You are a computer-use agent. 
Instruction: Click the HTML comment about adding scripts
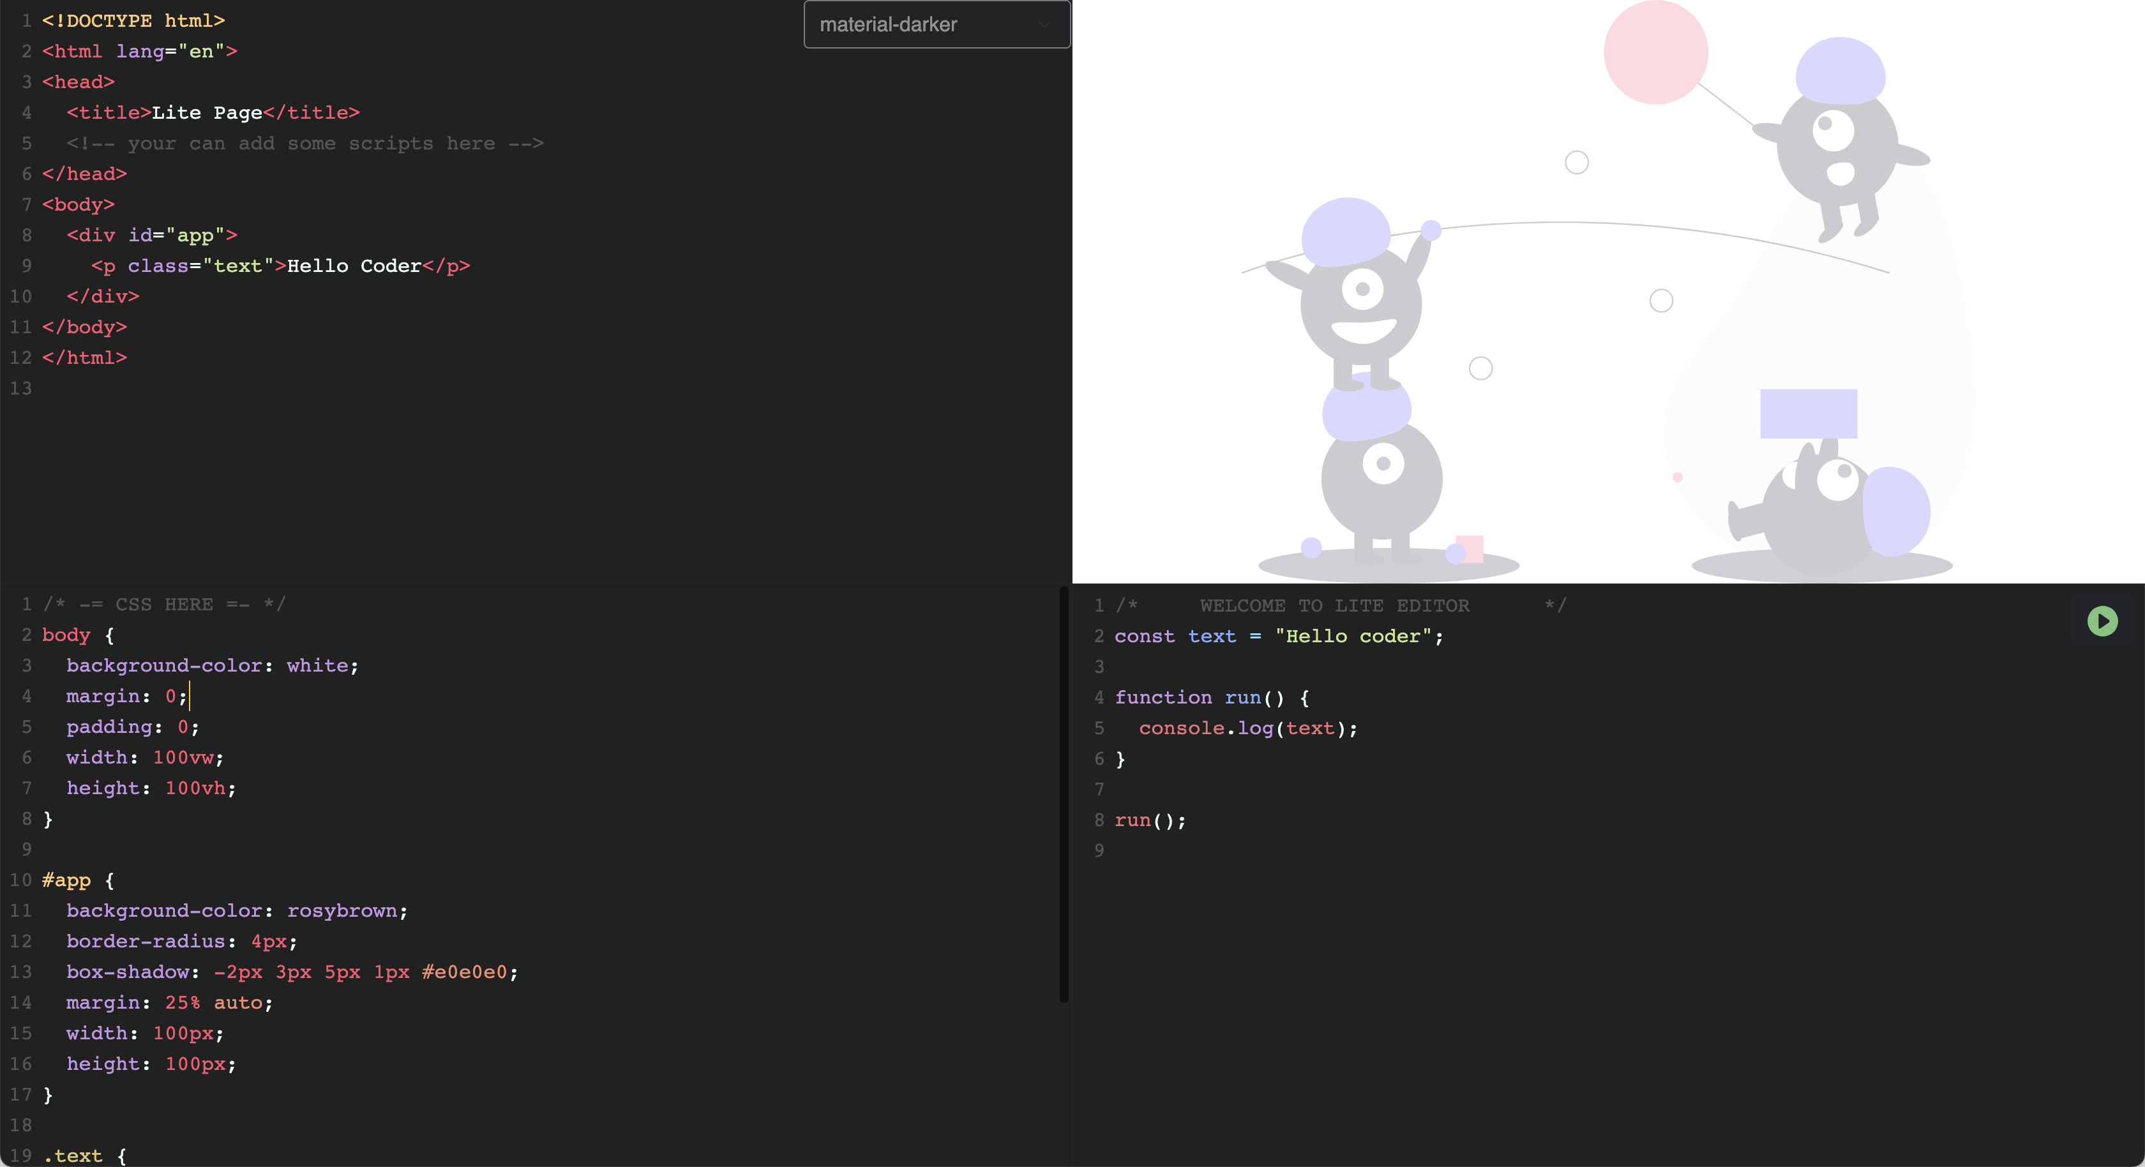click(x=305, y=143)
